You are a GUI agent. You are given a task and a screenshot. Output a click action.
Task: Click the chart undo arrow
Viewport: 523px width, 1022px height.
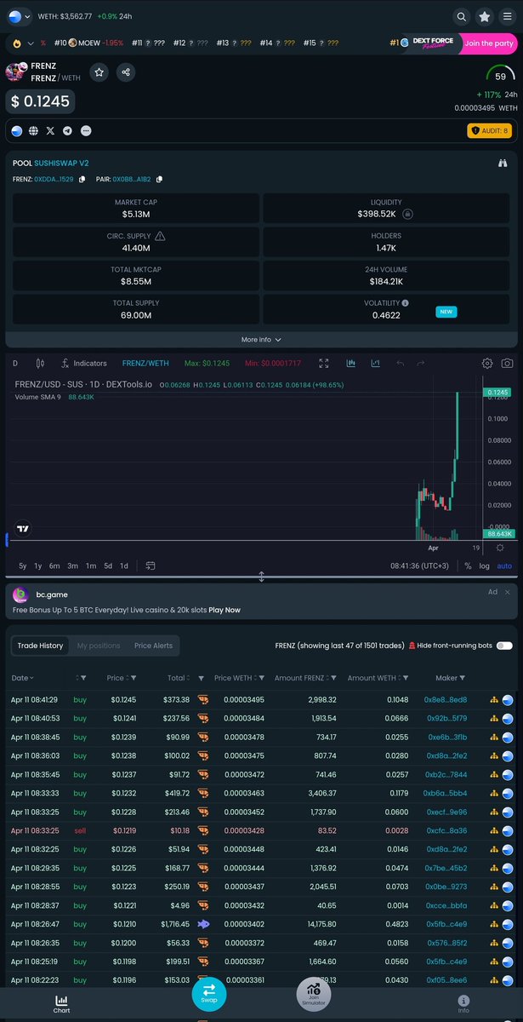(x=400, y=363)
